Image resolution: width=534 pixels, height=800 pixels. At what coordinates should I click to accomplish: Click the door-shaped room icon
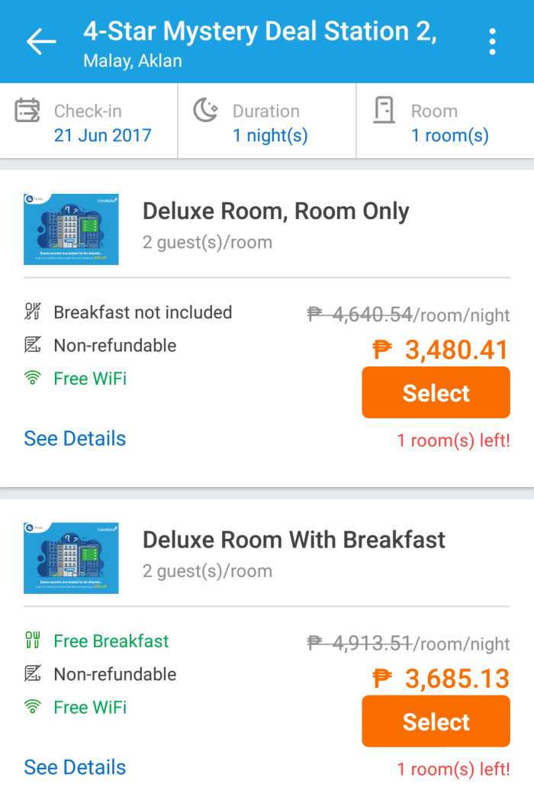(x=385, y=110)
